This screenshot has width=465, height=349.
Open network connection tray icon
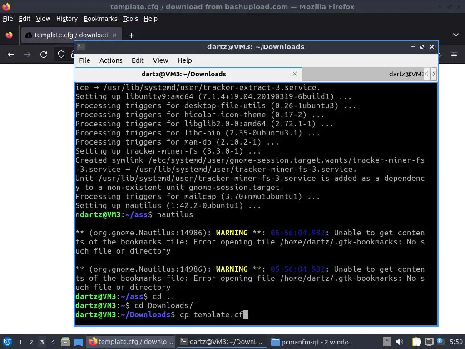click(x=429, y=342)
